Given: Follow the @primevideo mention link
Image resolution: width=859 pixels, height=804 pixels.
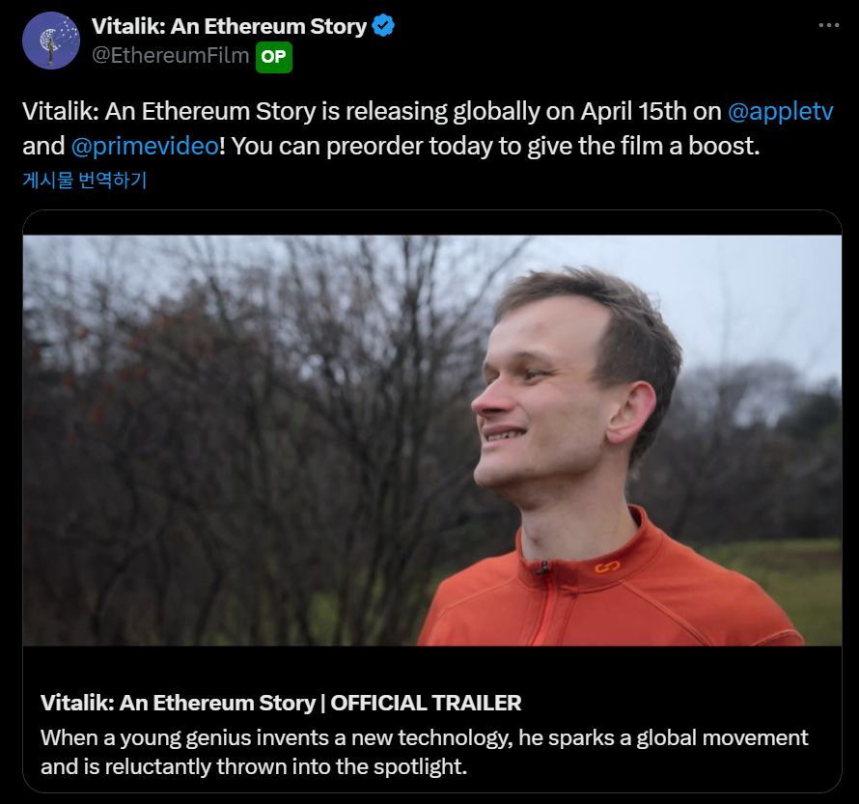Looking at the screenshot, I should click(145, 147).
